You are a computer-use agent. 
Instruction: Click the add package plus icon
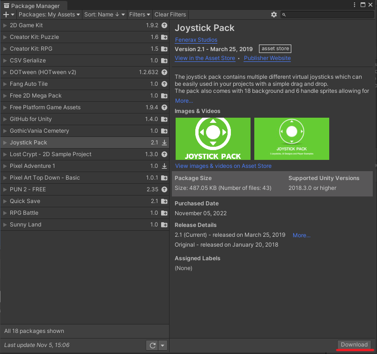(5, 15)
